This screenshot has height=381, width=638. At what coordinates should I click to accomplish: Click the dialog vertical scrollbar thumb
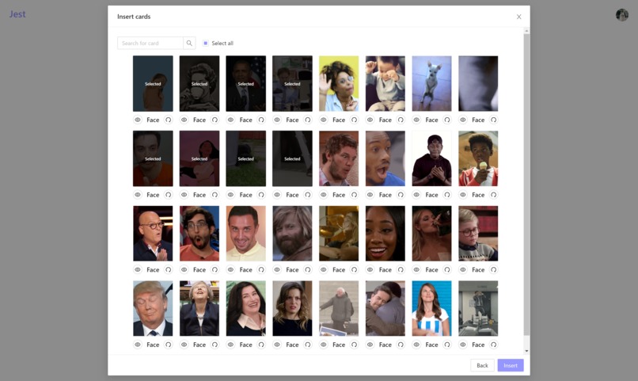pos(526,185)
